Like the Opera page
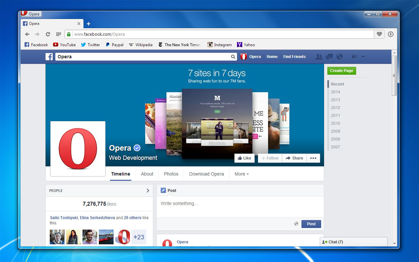The width and height of the screenshot is (419, 262). [244, 158]
